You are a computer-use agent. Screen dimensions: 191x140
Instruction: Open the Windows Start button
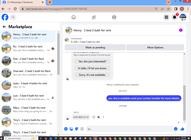click(x=2, y=138)
